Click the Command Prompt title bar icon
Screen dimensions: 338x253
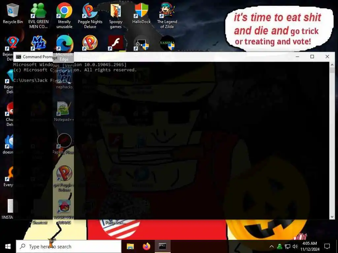pos(18,57)
